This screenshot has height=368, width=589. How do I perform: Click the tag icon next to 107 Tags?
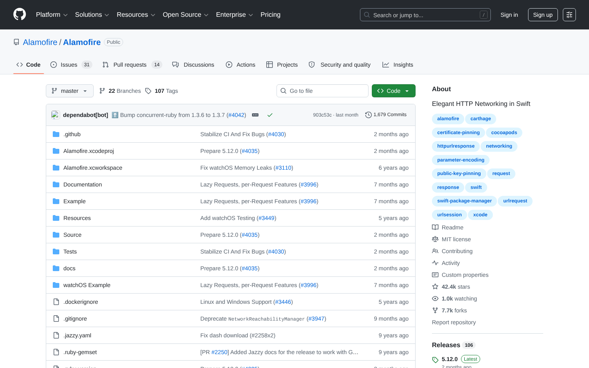(148, 91)
